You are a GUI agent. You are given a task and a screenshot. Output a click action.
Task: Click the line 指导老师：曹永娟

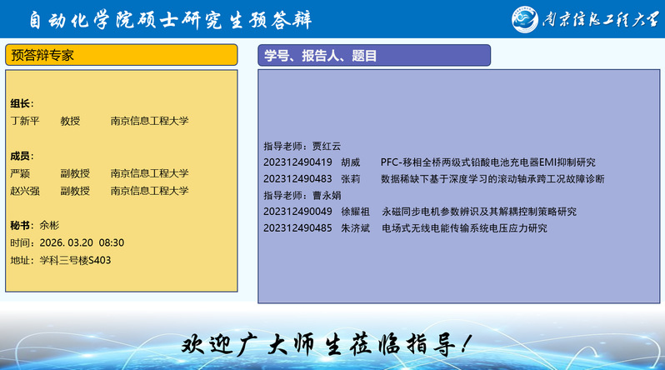point(302,195)
